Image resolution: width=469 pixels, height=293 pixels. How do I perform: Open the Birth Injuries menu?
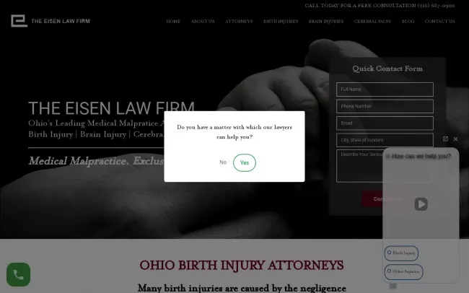click(x=281, y=22)
